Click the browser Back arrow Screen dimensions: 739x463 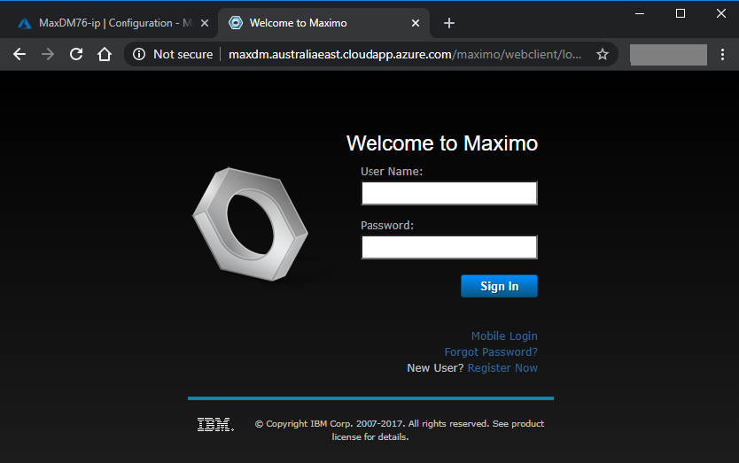(19, 54)
